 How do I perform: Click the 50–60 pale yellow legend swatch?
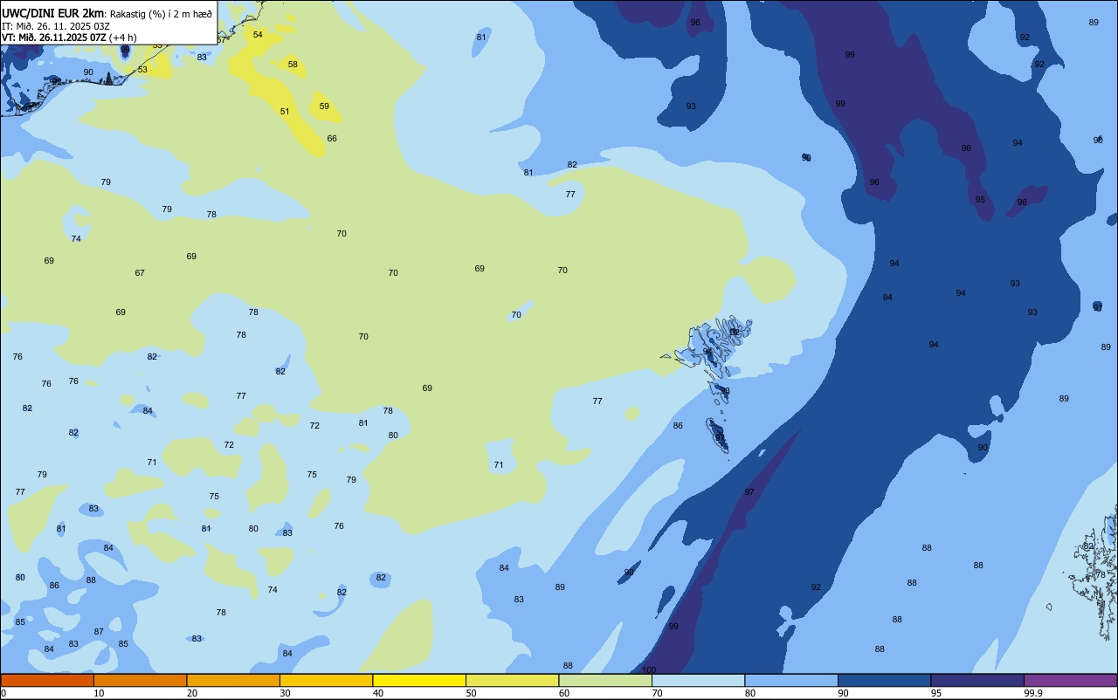pyautogui.click(x=512, y=680)
